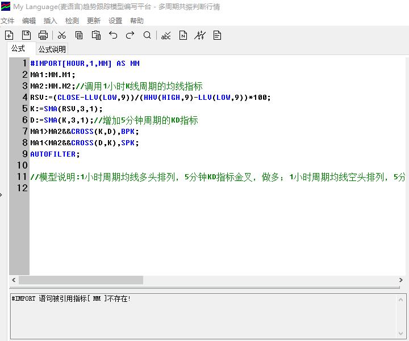Open the 设置 menu
Viewport: 409px width, 341px height.
click(x=115, y=21)
